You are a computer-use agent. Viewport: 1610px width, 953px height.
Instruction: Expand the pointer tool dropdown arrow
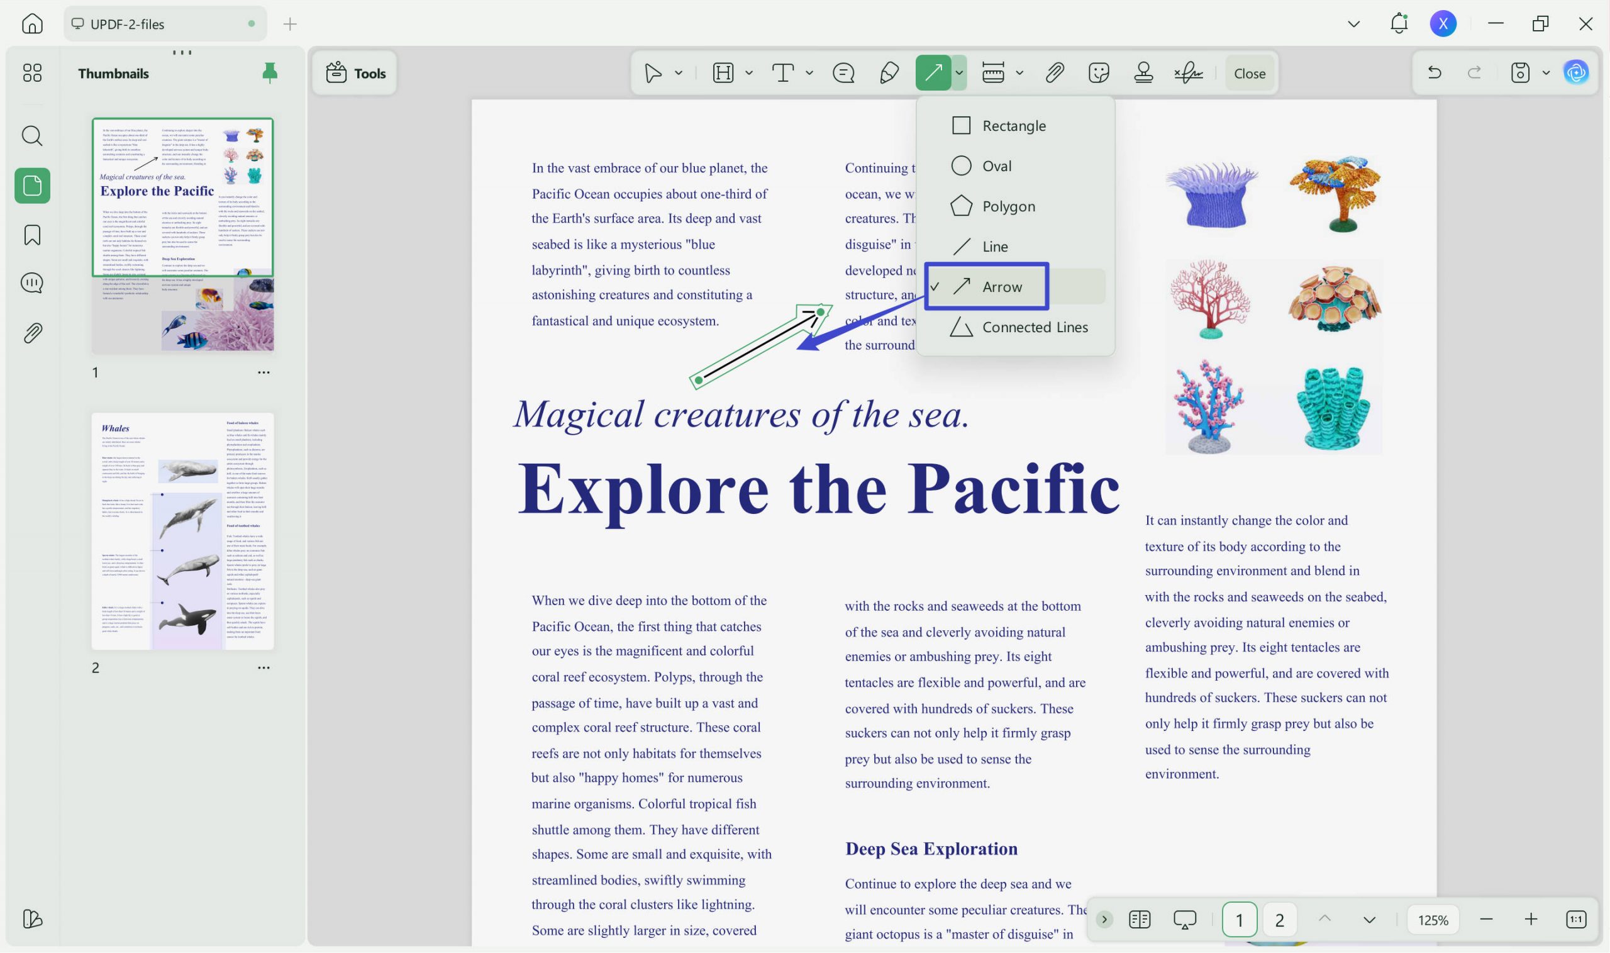tap(679, 73)
